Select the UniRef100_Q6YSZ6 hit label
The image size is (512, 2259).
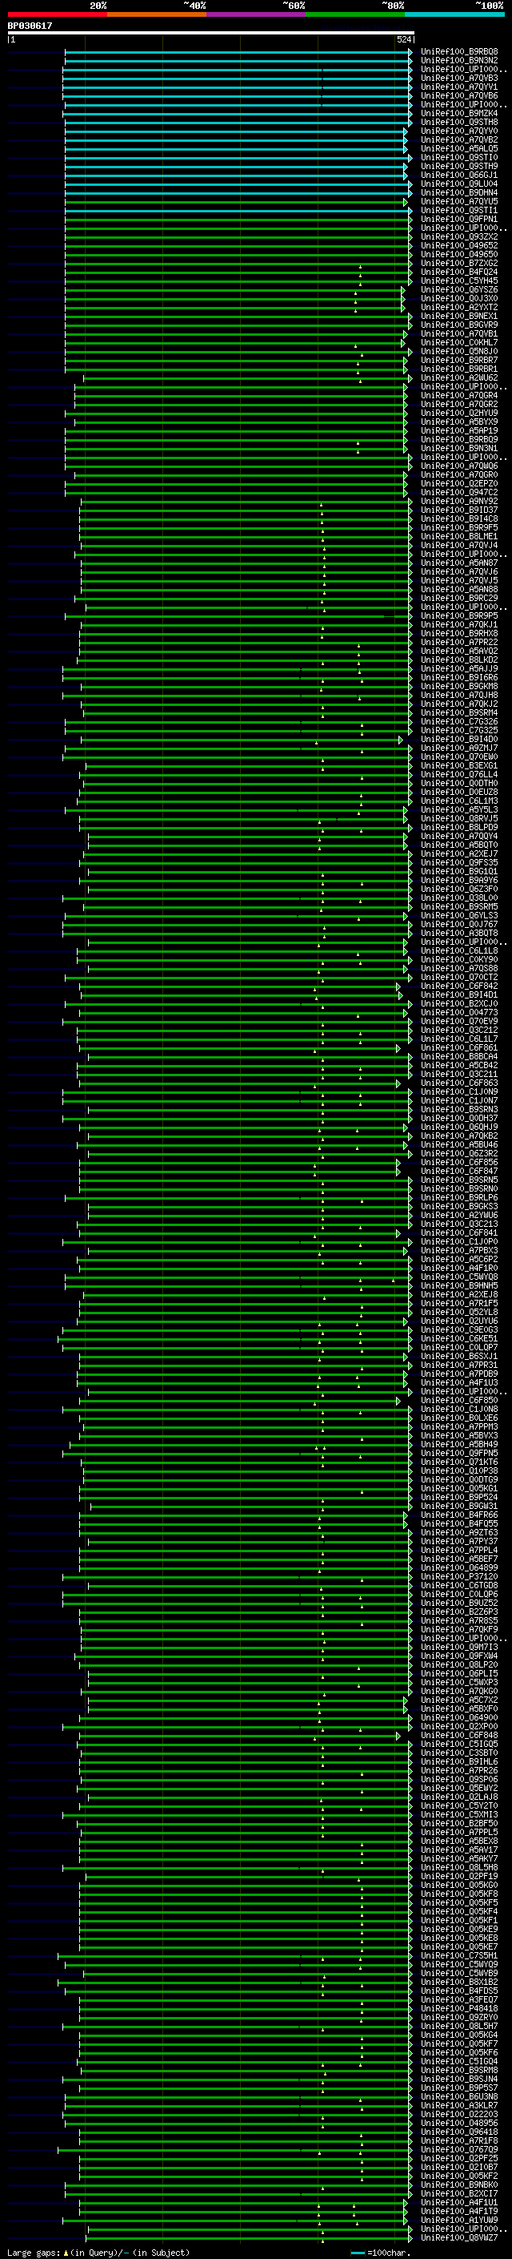(x=459, y=289)
